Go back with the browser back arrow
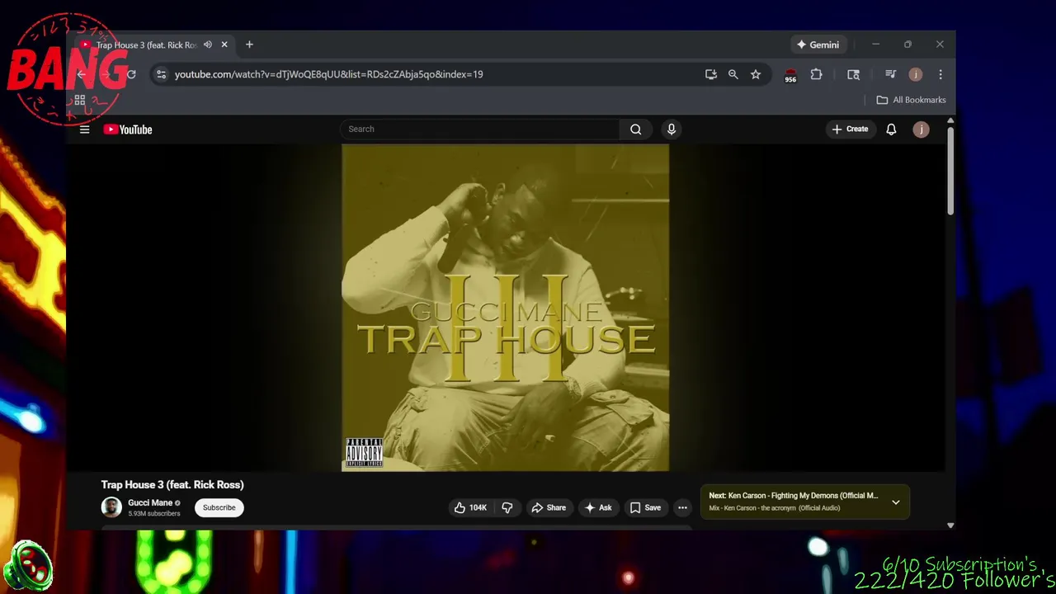This screenshot has width=1056, height=594. (x=81, y=74)
